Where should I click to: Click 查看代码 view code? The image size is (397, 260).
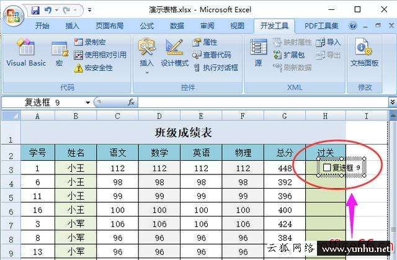click(212, 55)
